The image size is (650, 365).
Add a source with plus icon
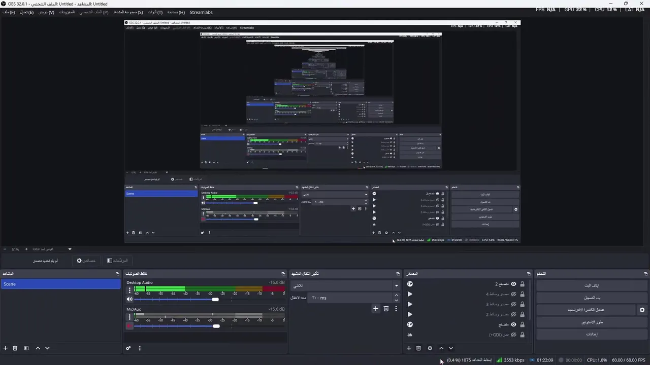click(409, 348)
